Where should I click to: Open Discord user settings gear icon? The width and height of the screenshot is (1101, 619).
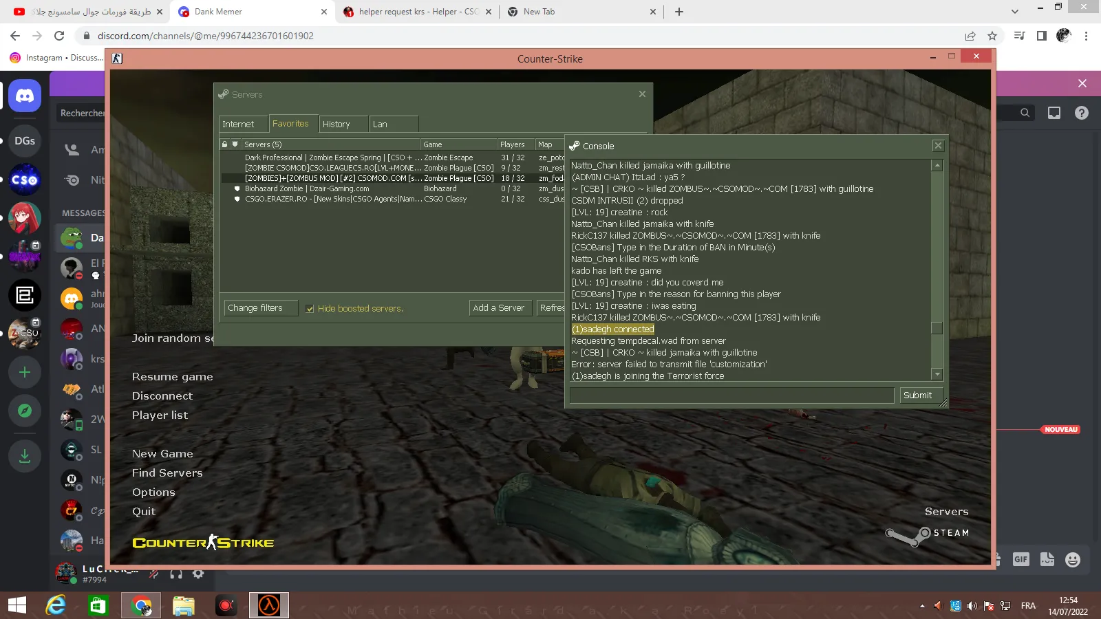tap(198, 573)
